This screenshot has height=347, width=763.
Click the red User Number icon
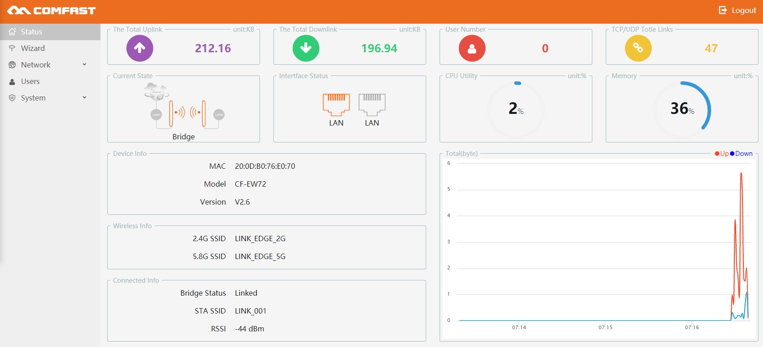tap(472, 48)
